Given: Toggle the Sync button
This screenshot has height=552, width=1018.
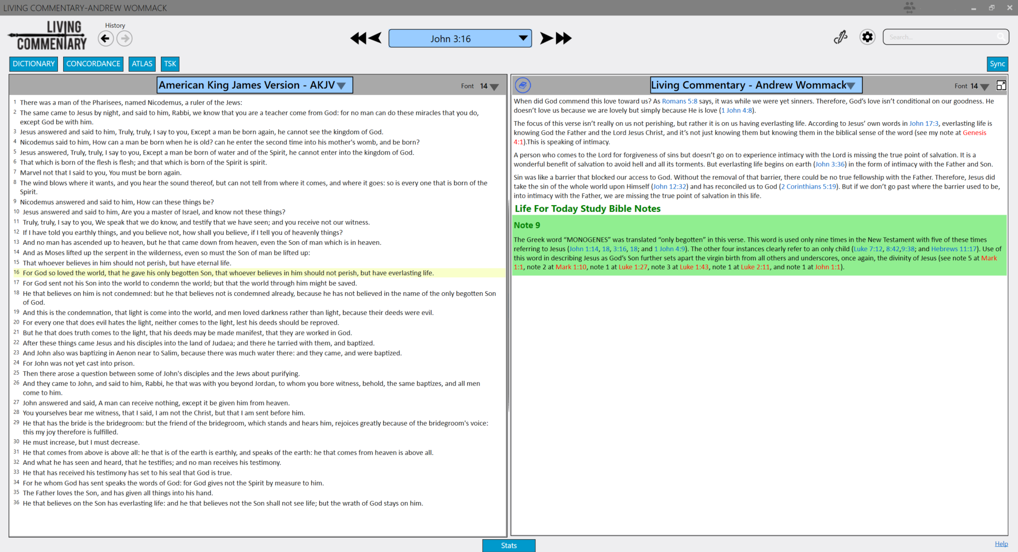Looking at the screenshot, I should [x=997, y=64].
